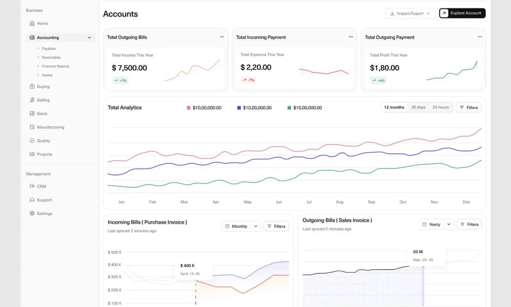Click the Selling icon in sidebar
Screen dimensions: 511x307
click(32, 100)
